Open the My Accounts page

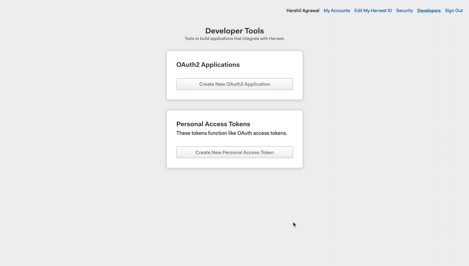[x=337, y=10]
